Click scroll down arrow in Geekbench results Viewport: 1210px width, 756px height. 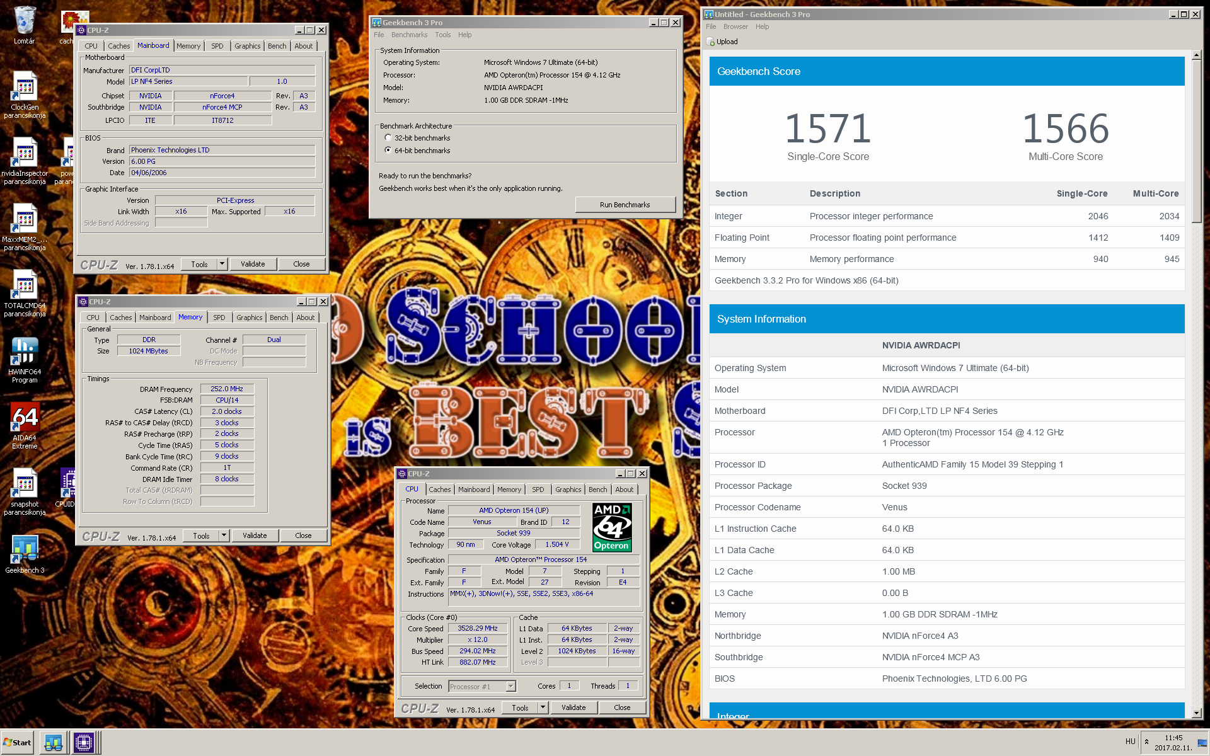[1197, 713]
